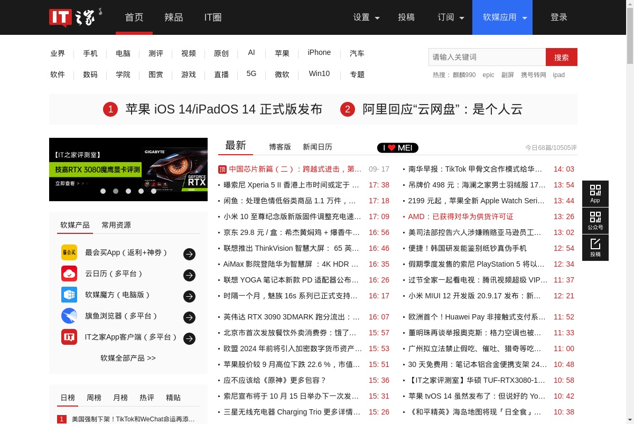Select first carousel dot on banner
This screenshot has height=424, width=634.
tap(103, 191)
